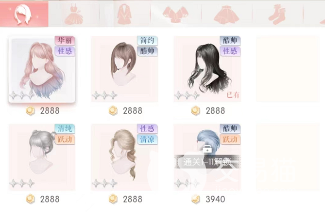
Task: Click the coin icon under pink hairstyle
Action: tap(30, 111)
